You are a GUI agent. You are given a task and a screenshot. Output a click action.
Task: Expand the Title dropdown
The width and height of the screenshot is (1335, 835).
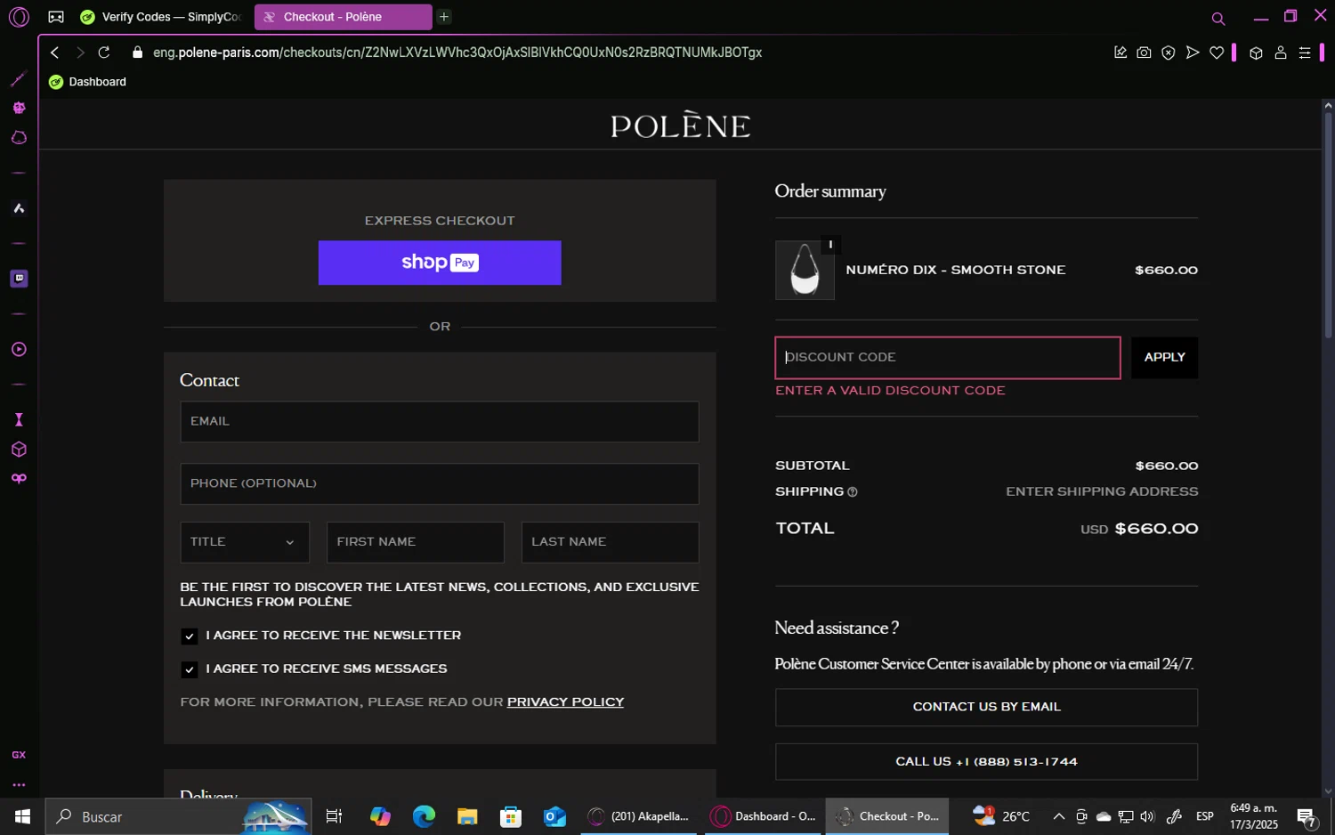tap(245, 542)
